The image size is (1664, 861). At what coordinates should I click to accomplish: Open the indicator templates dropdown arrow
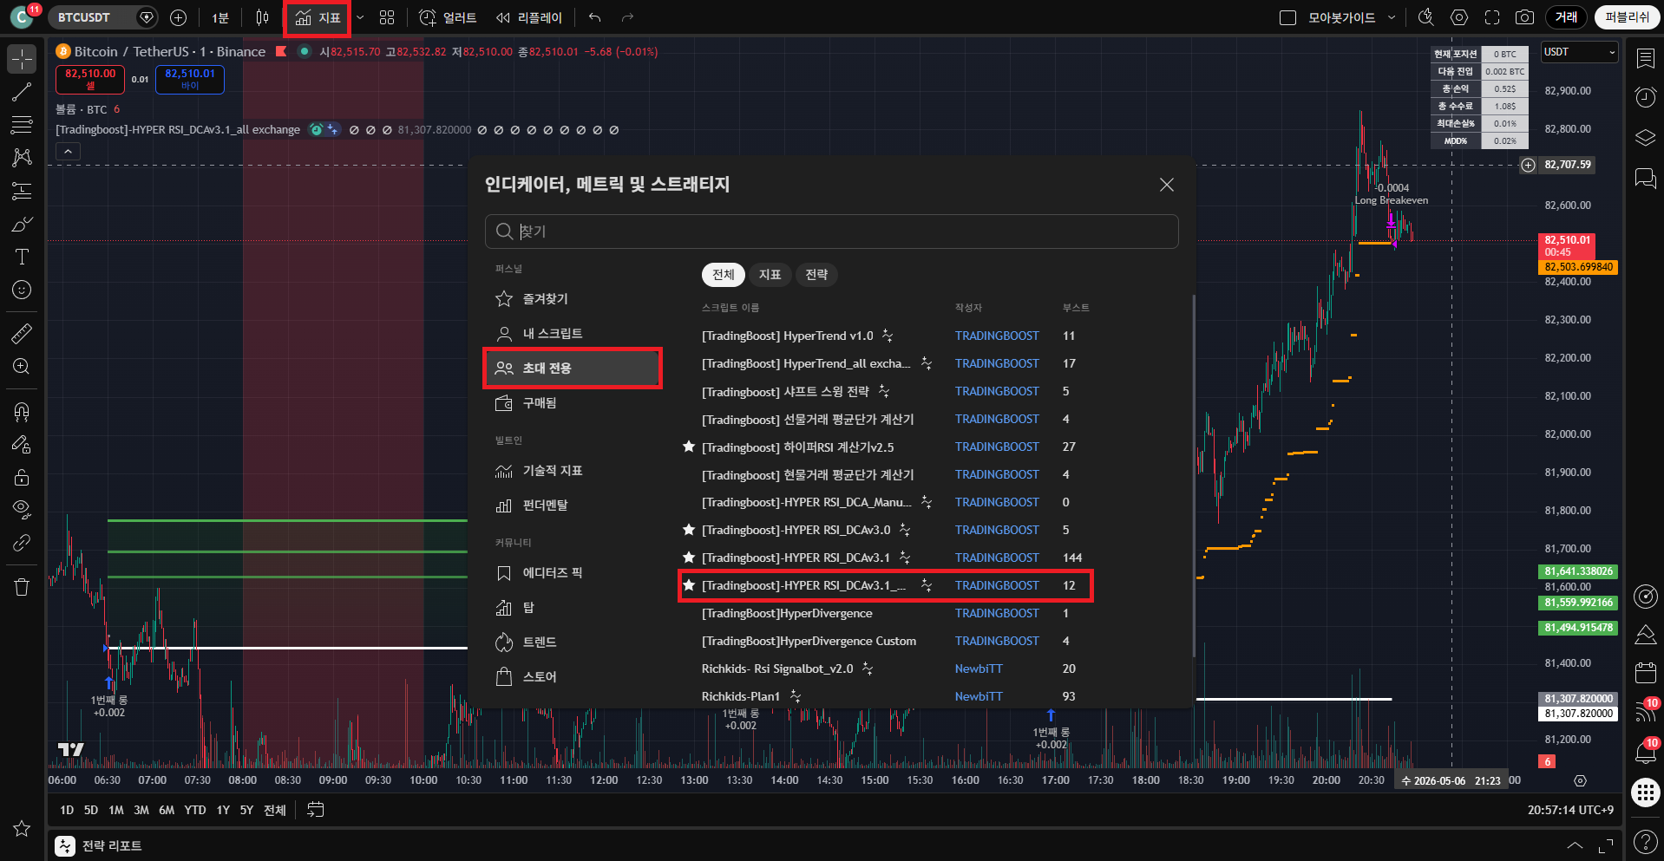[360, 17]
